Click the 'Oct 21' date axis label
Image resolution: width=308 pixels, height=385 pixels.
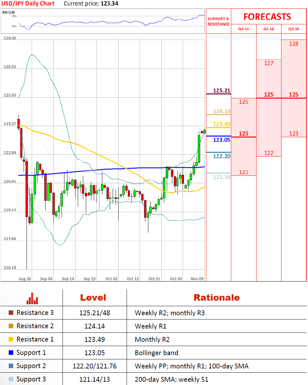point(154,279)
